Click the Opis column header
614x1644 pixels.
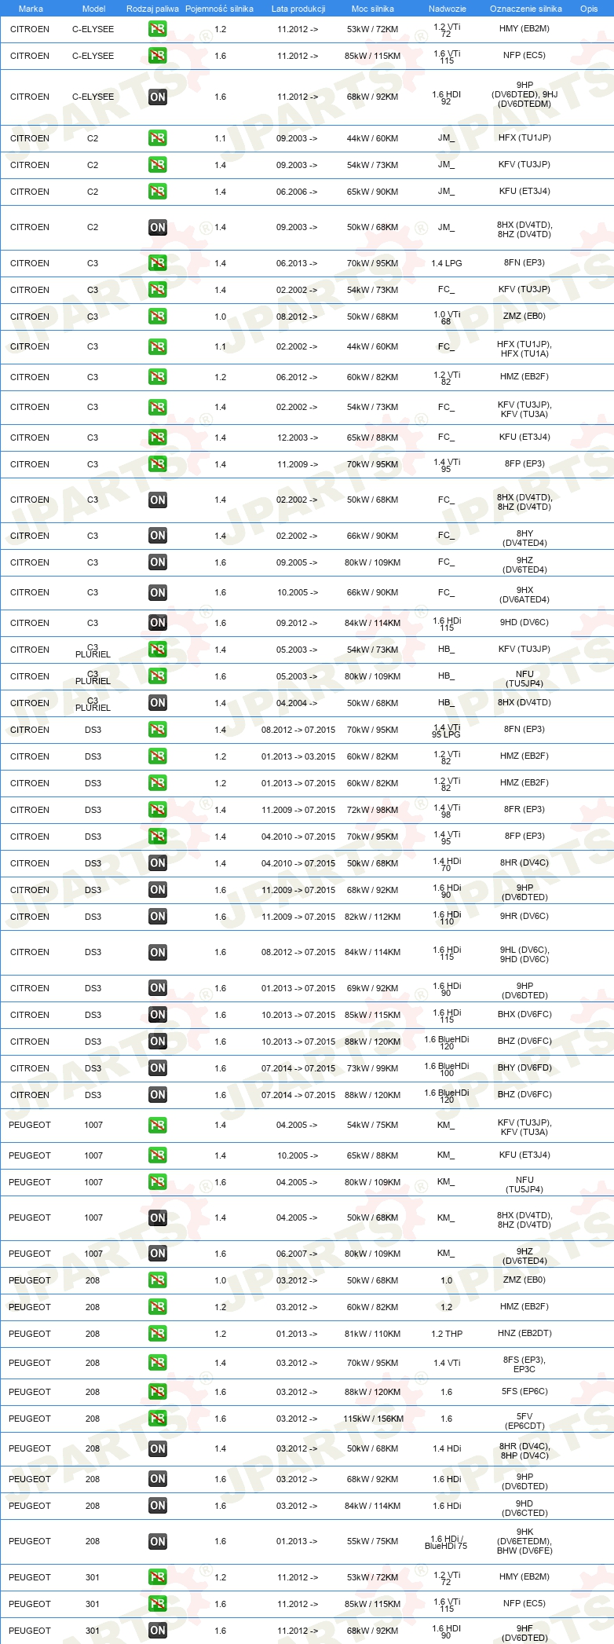pos(589,9)
